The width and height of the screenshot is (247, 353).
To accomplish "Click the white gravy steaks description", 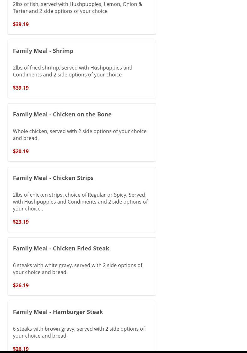I will (77, 268).
